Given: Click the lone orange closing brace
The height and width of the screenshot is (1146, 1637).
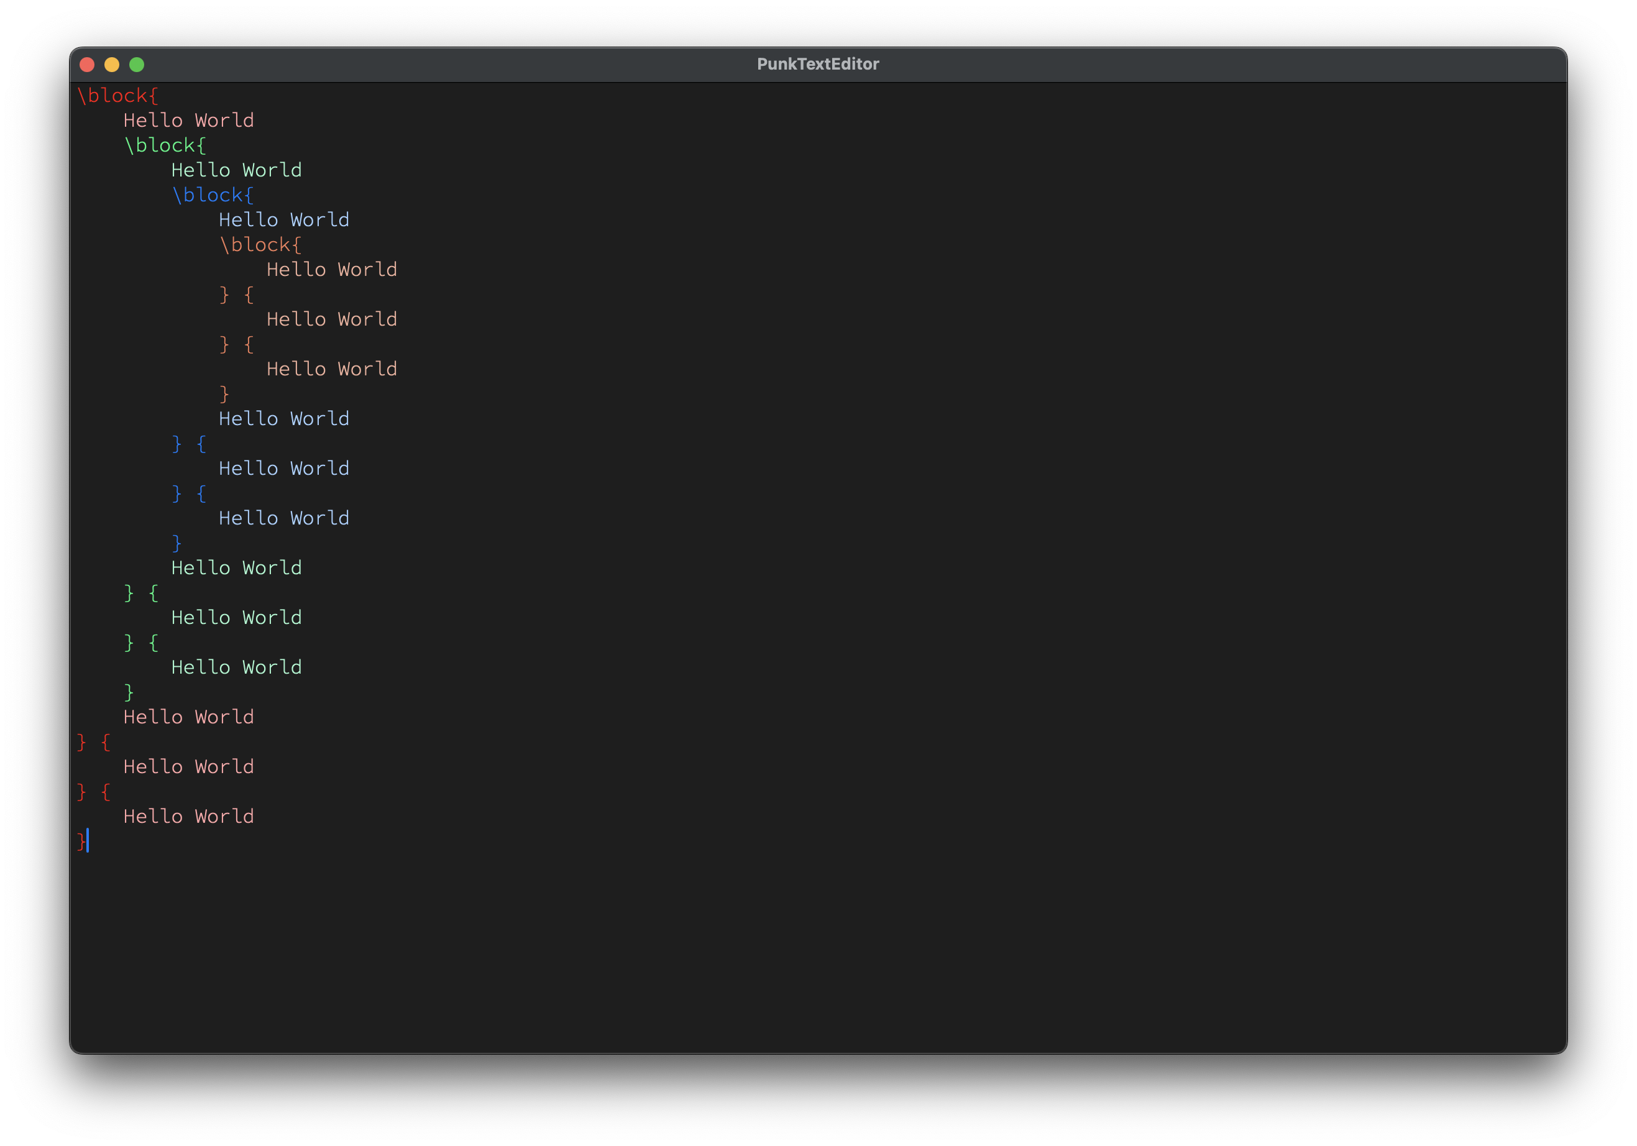Looking at the screenshot, I should [x=224, y=395].
